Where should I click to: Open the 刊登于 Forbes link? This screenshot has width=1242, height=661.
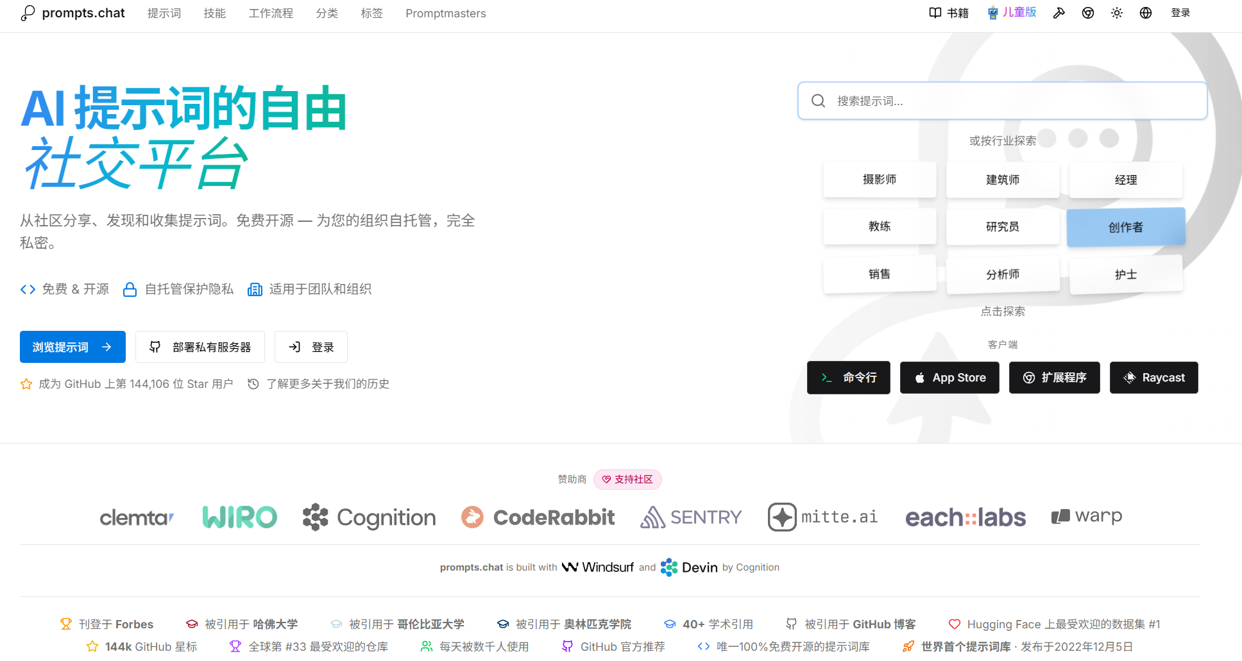(106, 624)
